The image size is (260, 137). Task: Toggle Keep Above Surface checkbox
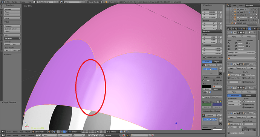tap(229, 133)
